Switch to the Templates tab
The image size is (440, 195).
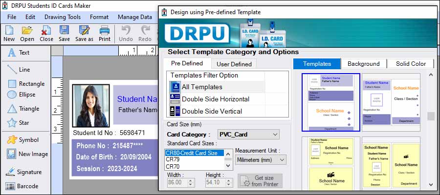point(317,64)
